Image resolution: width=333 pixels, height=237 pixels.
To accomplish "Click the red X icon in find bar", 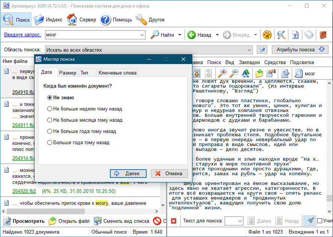I will click(174, 221).
